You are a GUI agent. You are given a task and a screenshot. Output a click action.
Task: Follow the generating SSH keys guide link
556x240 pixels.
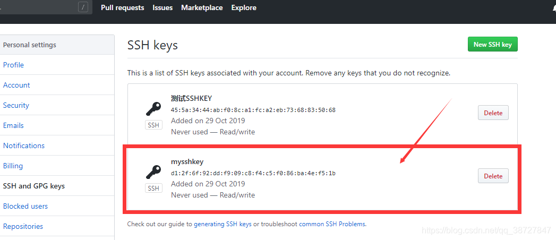pyautogui.click(x=223, y=224)
